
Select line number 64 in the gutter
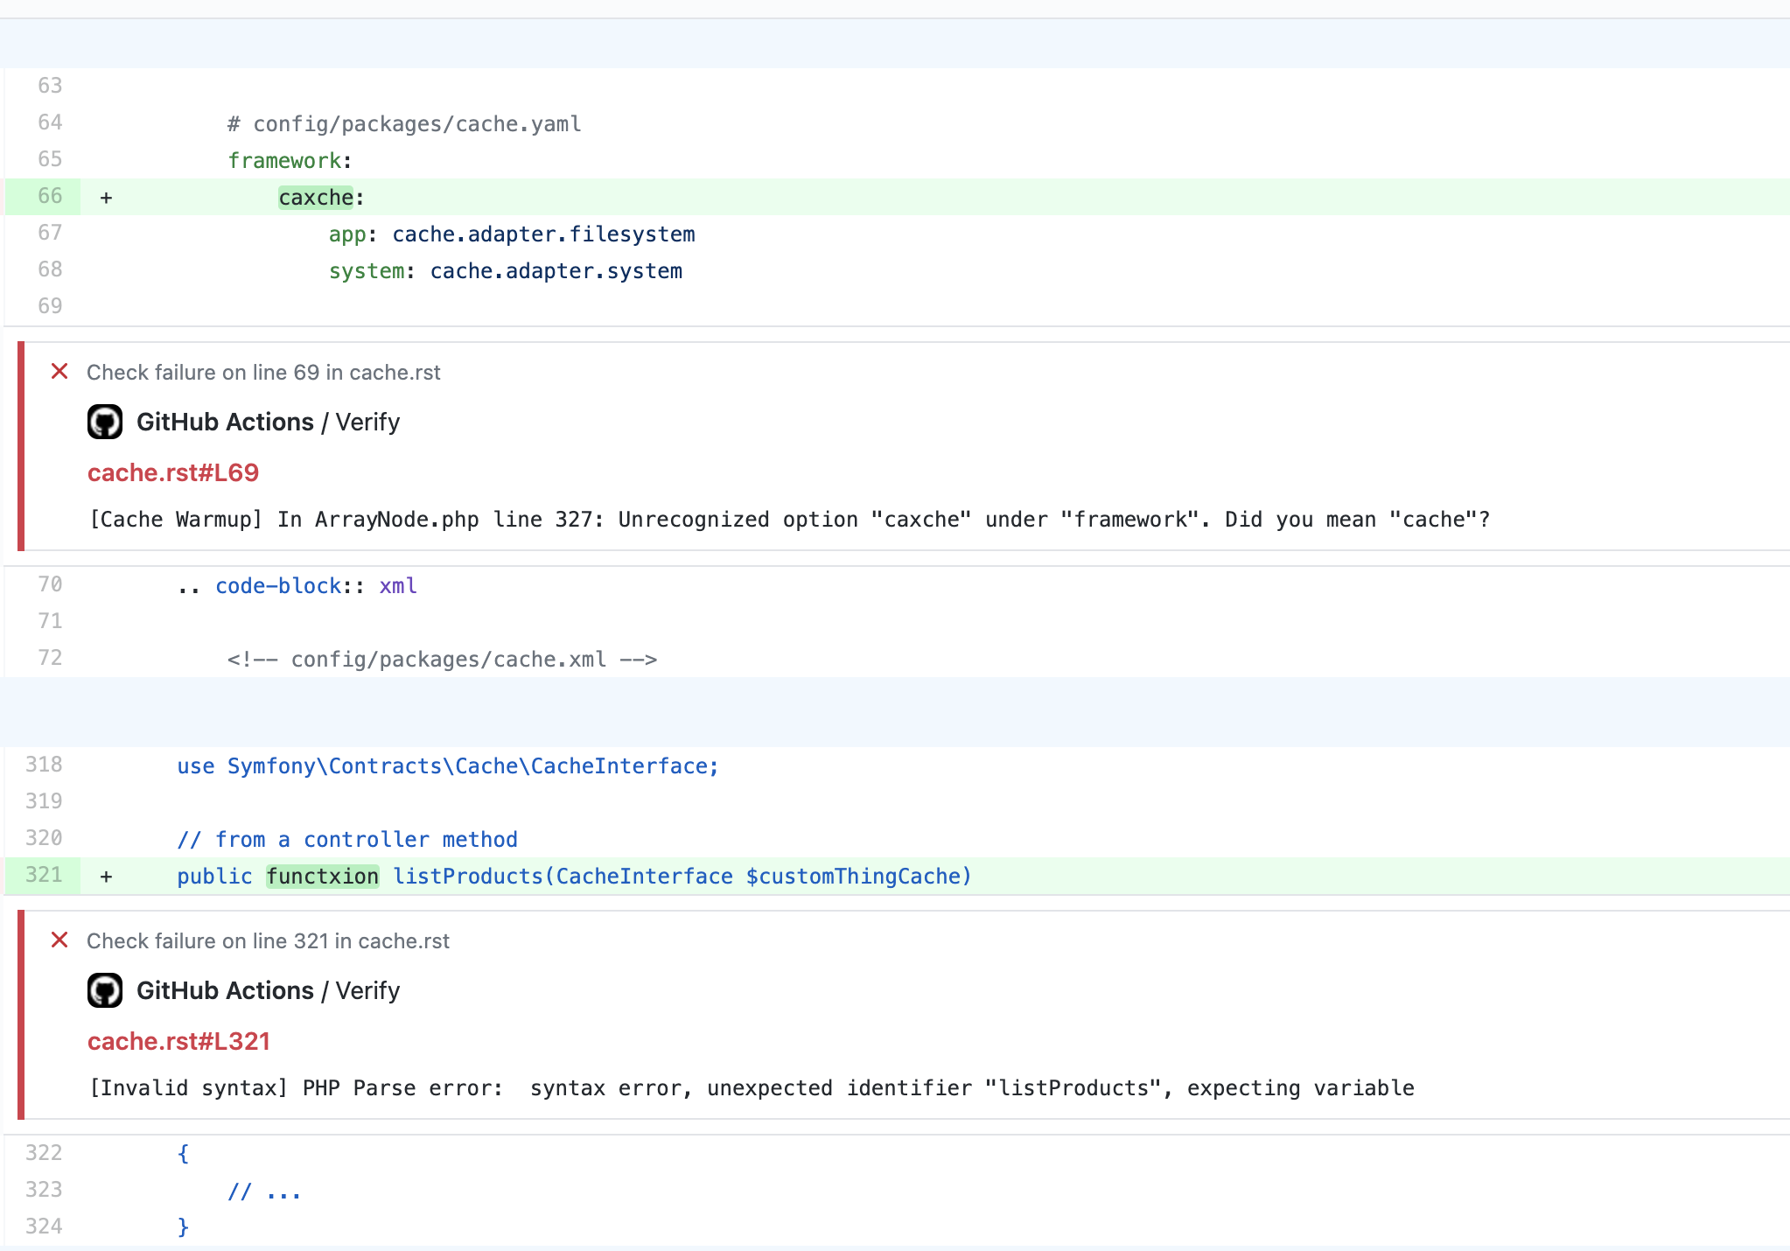point(50,122)
